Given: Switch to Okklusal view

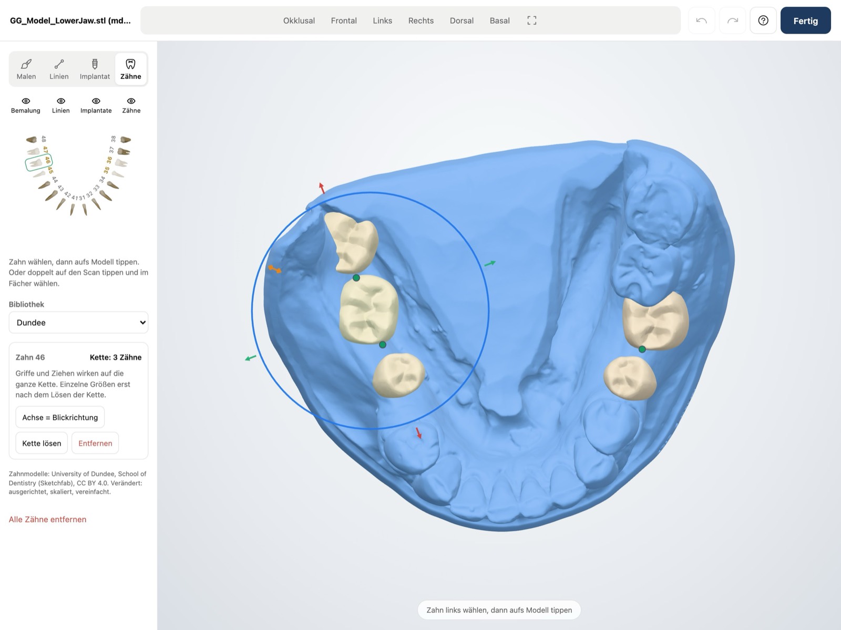Looking at the screenshot, I should pyautogui.click(x=299, y=20).
